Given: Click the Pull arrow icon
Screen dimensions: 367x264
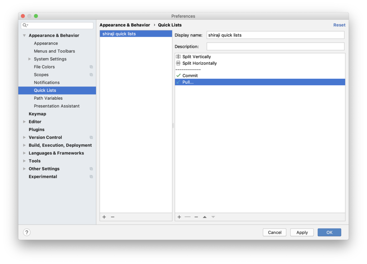Looking at the screenshot, I should [x=178, y=82].
